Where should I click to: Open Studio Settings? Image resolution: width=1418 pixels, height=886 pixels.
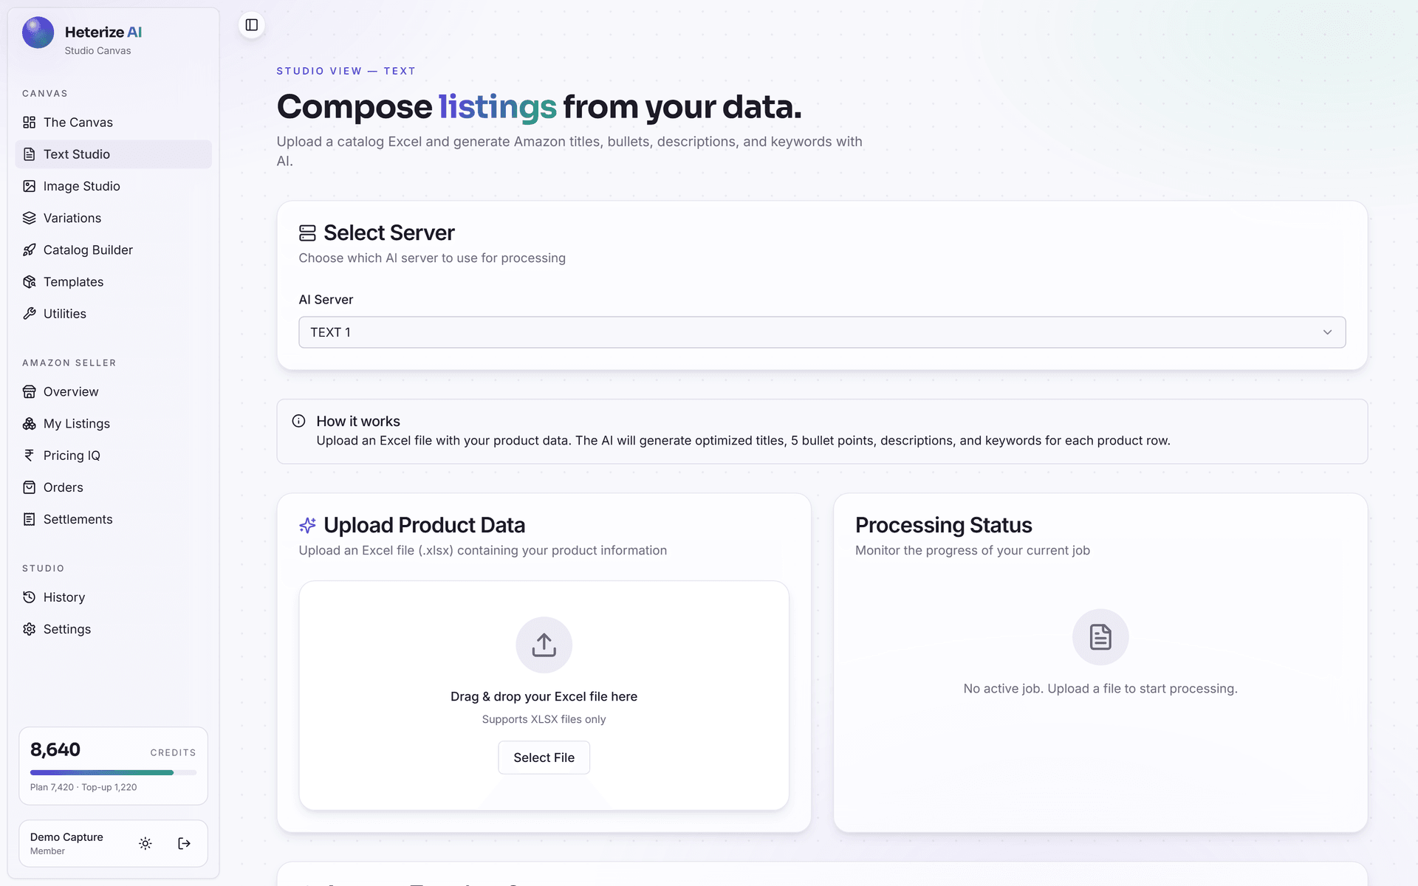[x=113, y=629]
